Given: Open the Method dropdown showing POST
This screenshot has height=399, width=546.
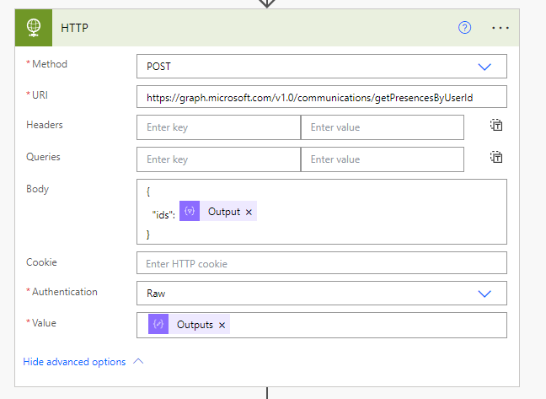Looking at the screenshot, I should 321,67.
